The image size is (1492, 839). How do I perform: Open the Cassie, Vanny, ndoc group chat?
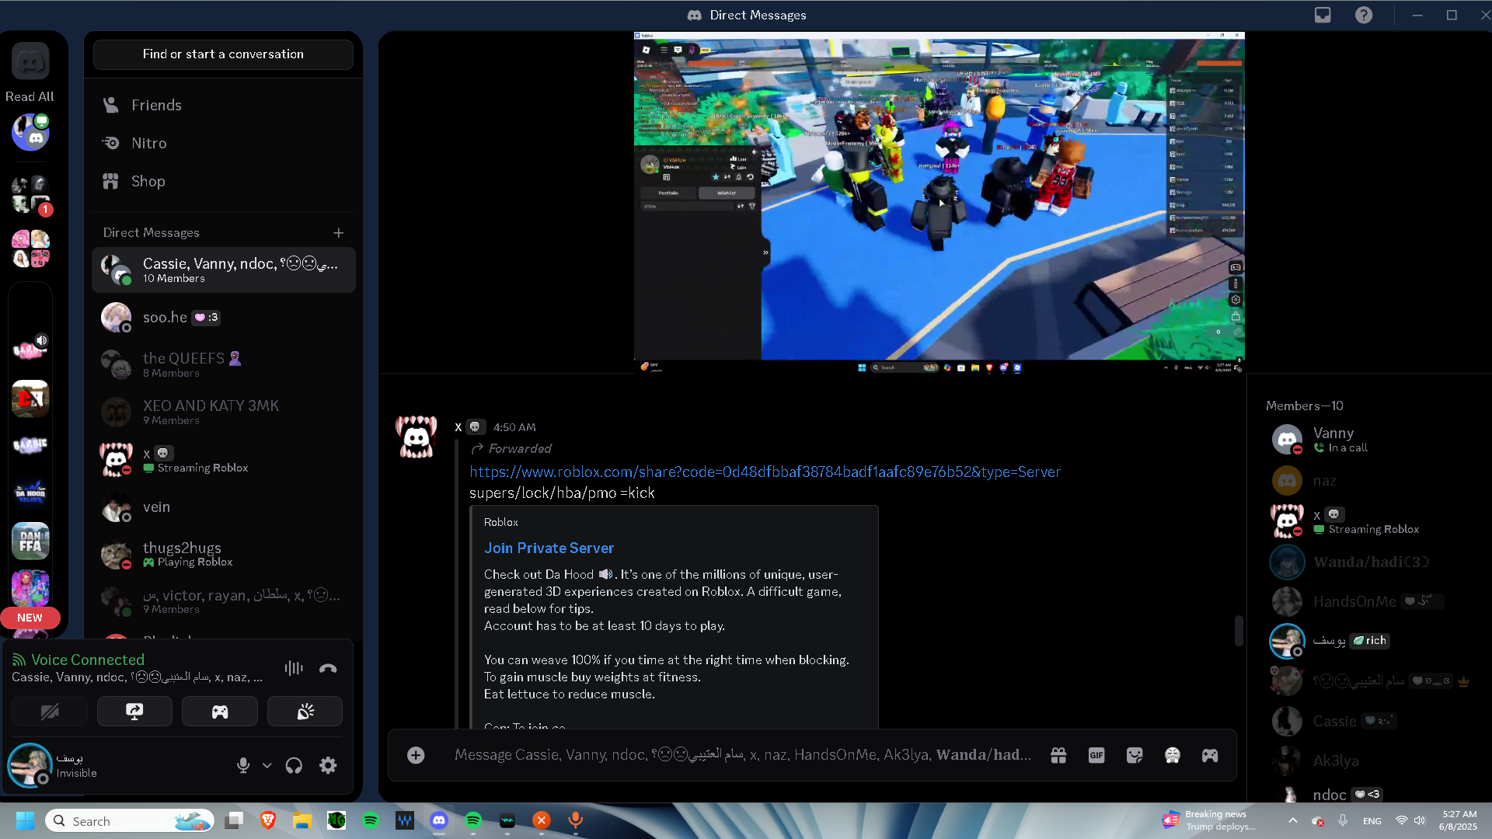[x=224, y=270]
